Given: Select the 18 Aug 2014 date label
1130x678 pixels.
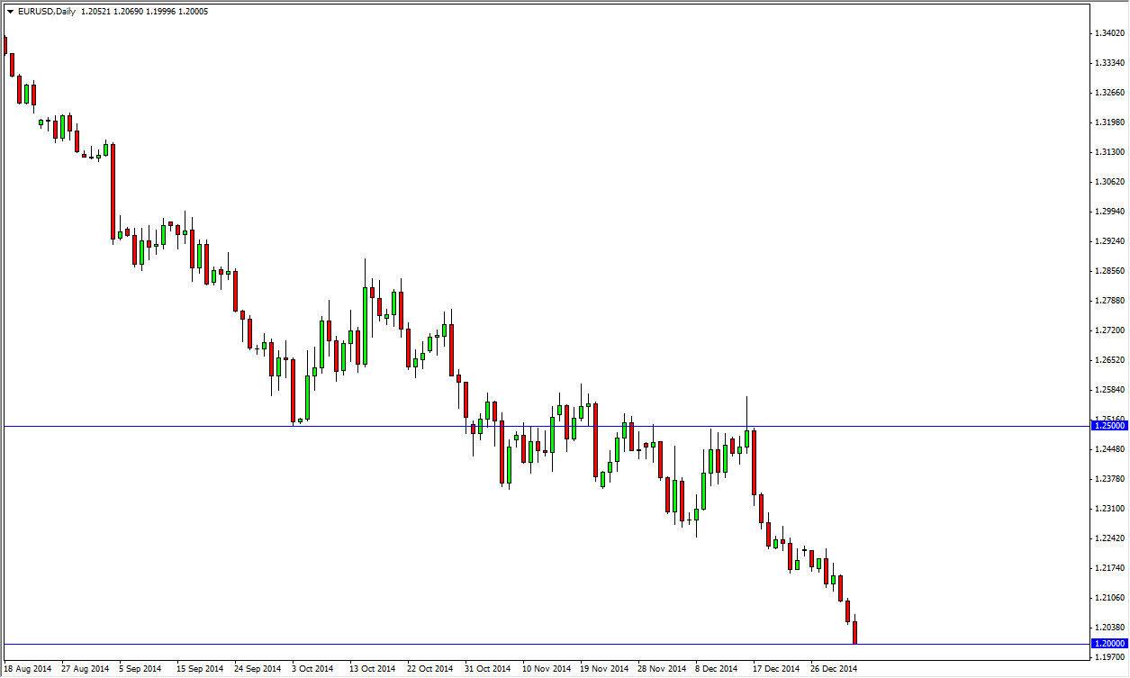Looking at the screenshot, I should click(28, 670).
